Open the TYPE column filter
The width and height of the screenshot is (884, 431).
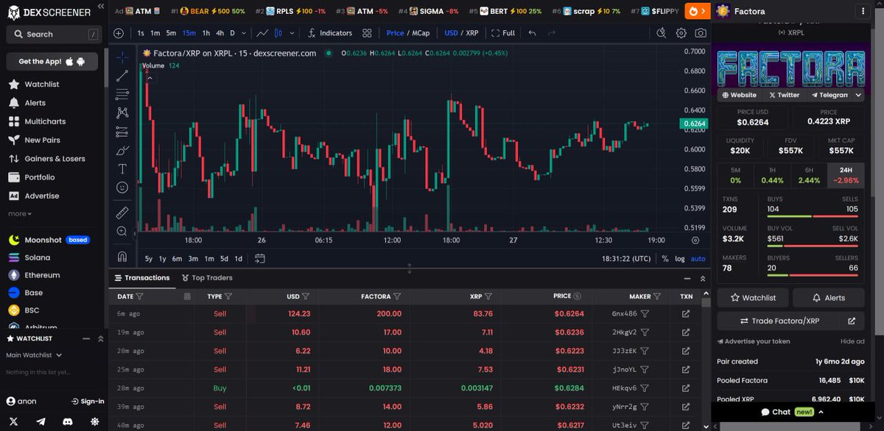(x=228, y=296)
